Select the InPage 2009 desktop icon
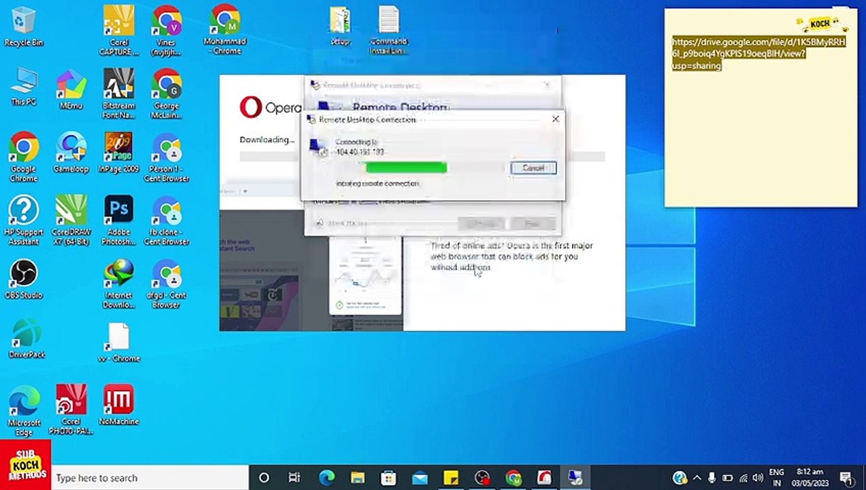The height and width of the screenshot is (490, 866). 118,153
